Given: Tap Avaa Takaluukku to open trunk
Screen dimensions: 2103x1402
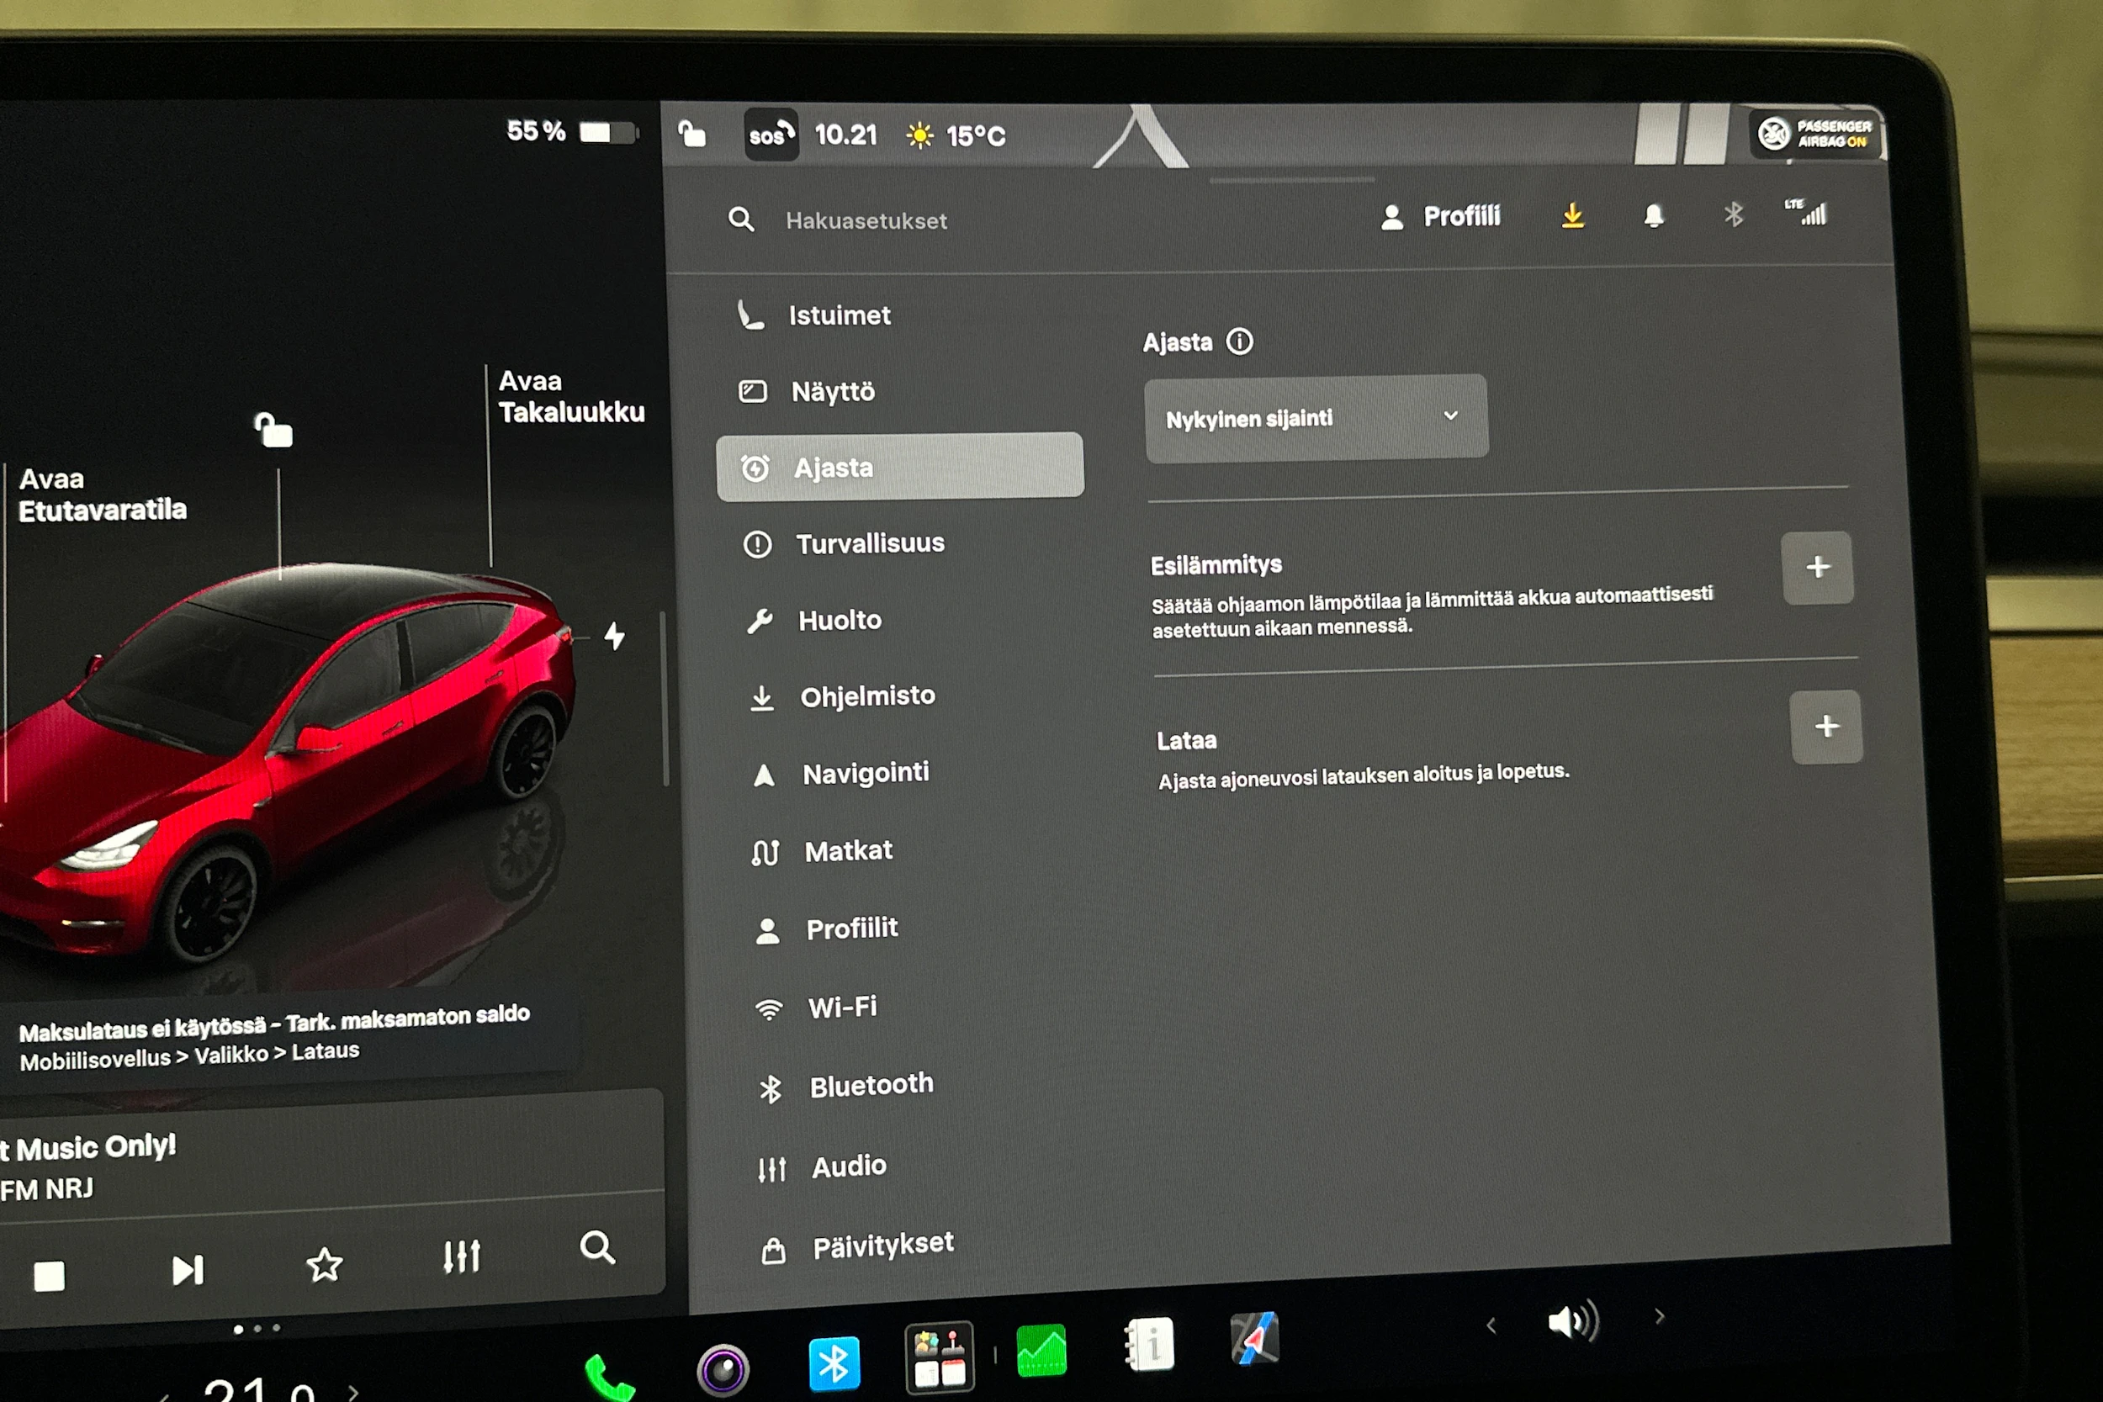Looking at the screenshot, I should [571, 397].
